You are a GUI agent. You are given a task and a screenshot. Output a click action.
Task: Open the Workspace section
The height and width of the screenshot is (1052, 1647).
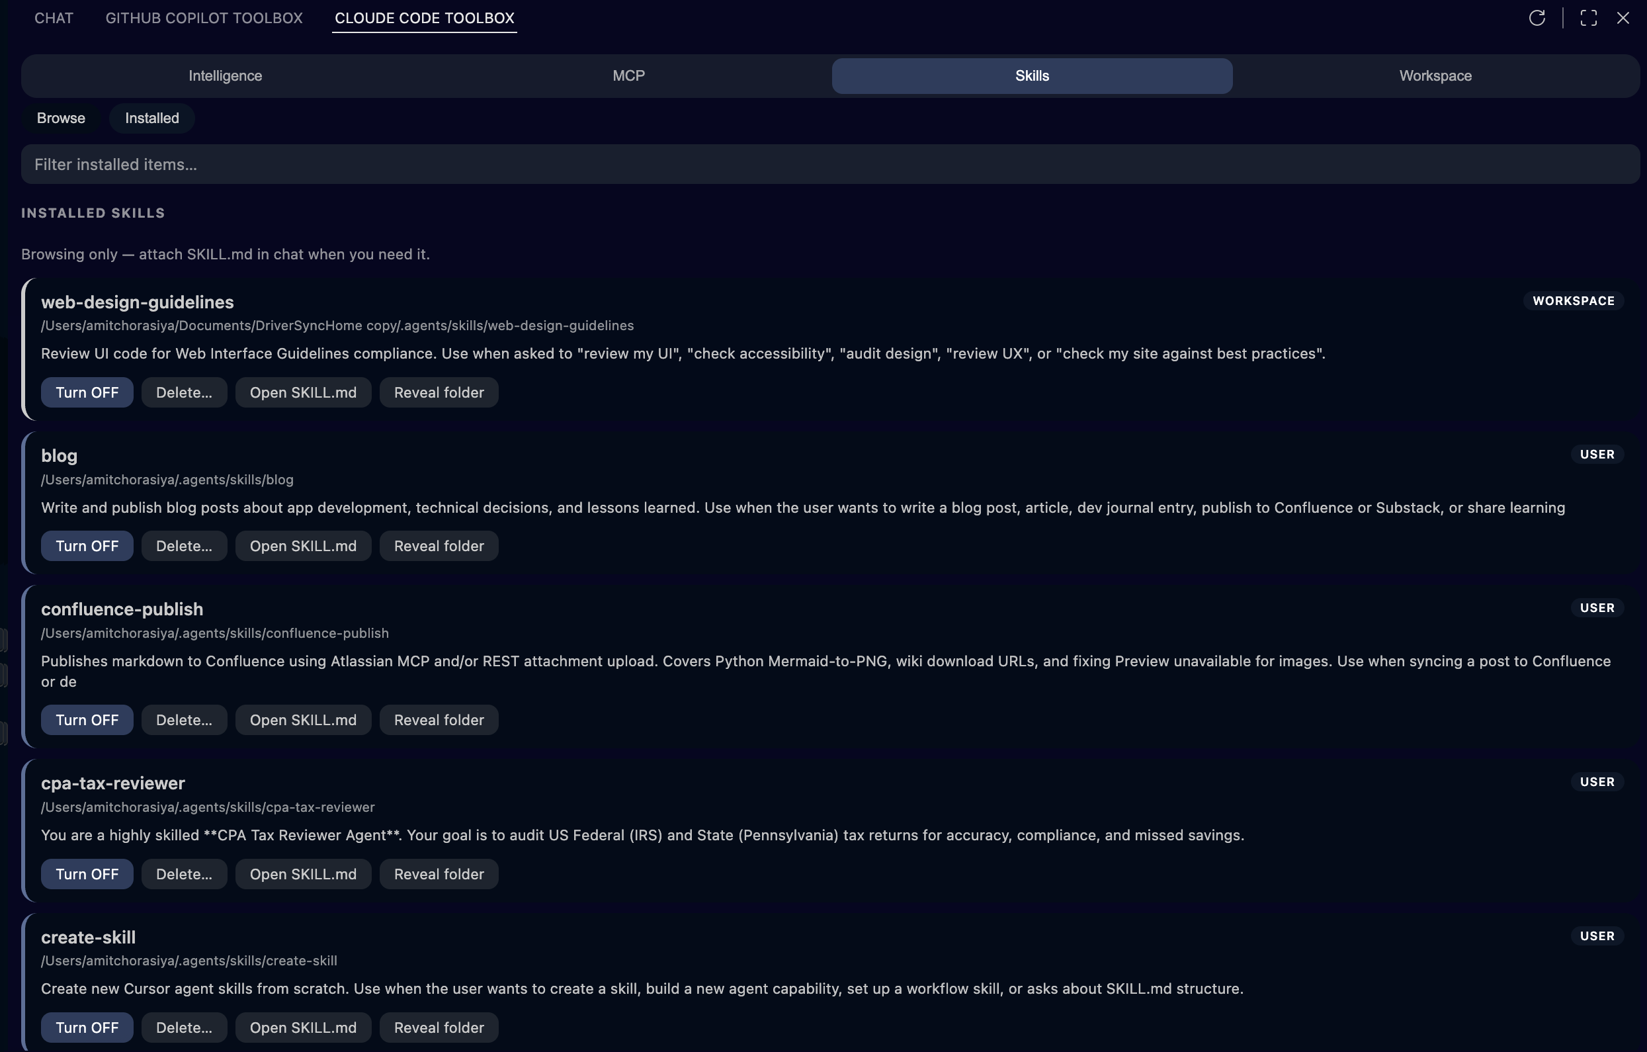pyautogui.click(x=1434, y=75)
